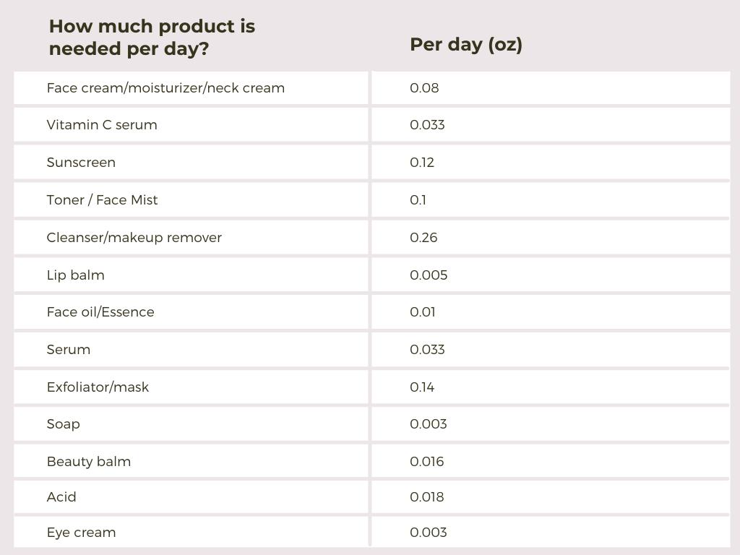Click the Acid row label

point(61,497)
